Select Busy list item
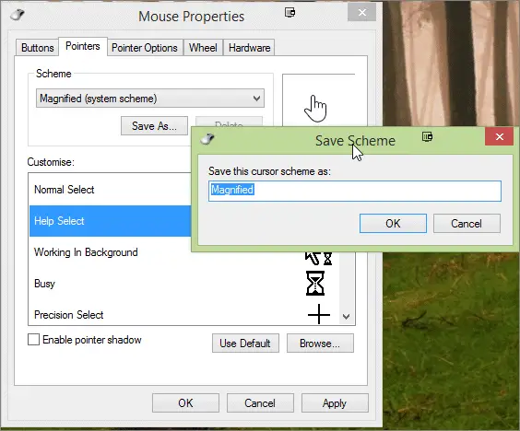This screenshot has width=520, height=431. point(184,284)
